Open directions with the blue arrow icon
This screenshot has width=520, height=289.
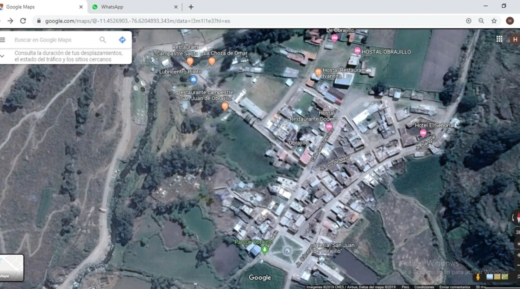(x=122, y=40)
